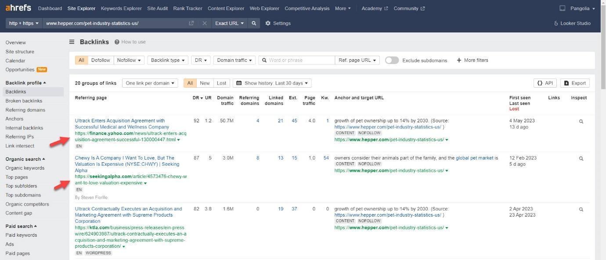Screen dimensions: 606x260
Task: Sort by the DR column header
Action: (x=198, y=98)
